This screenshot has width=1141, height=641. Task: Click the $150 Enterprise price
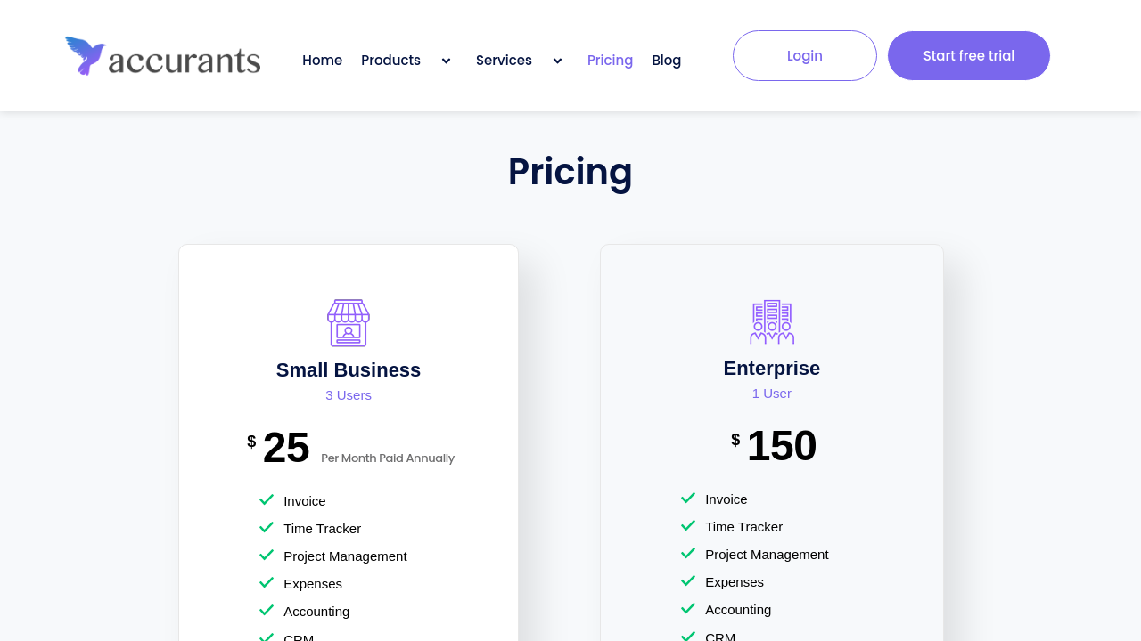pos(781,446)
